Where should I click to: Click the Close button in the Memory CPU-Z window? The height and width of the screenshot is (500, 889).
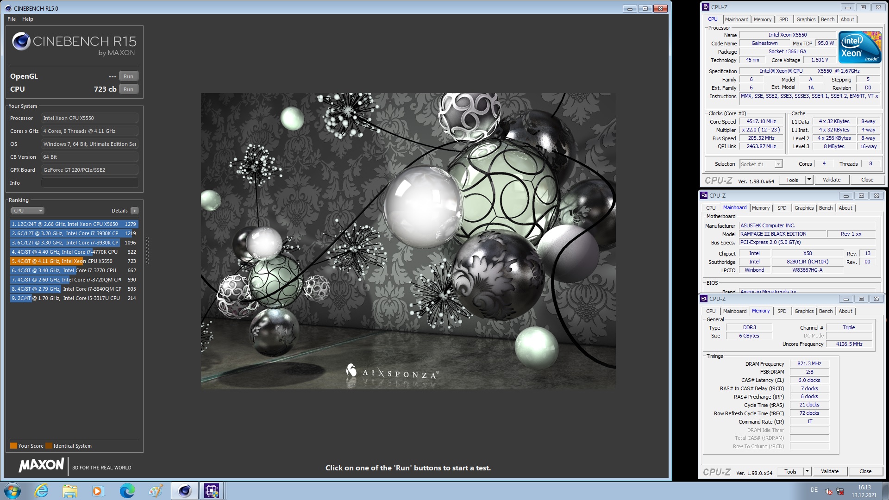click(x=865, y=471)
